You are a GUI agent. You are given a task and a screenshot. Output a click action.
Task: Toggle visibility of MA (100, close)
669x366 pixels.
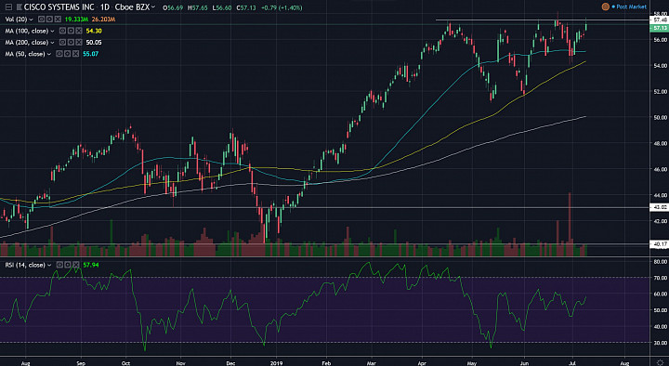(63, 31)
